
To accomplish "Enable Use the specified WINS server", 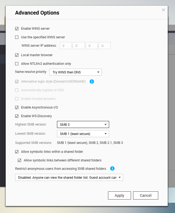I will [17, 37].
